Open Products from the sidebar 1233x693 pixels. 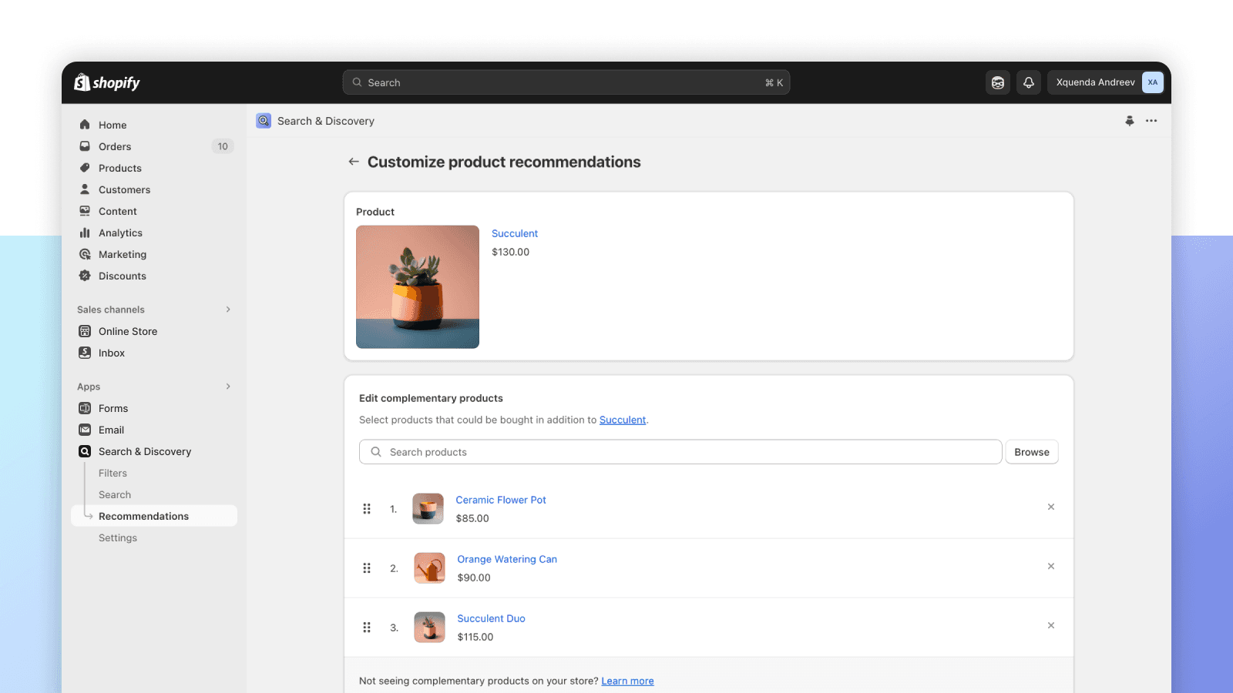pos(85,168)
